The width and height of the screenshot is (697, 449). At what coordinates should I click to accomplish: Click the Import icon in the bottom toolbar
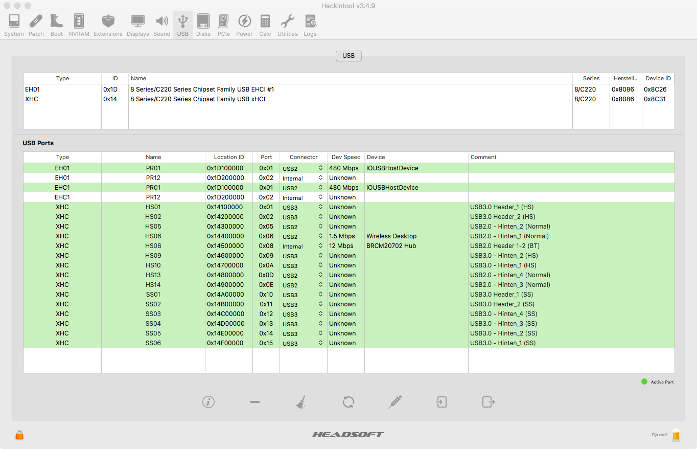pos(442,402)
